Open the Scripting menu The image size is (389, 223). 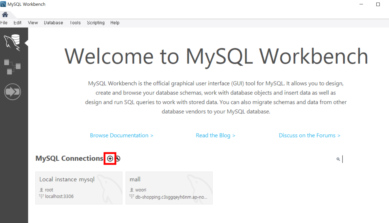click(x=96, y=23)
